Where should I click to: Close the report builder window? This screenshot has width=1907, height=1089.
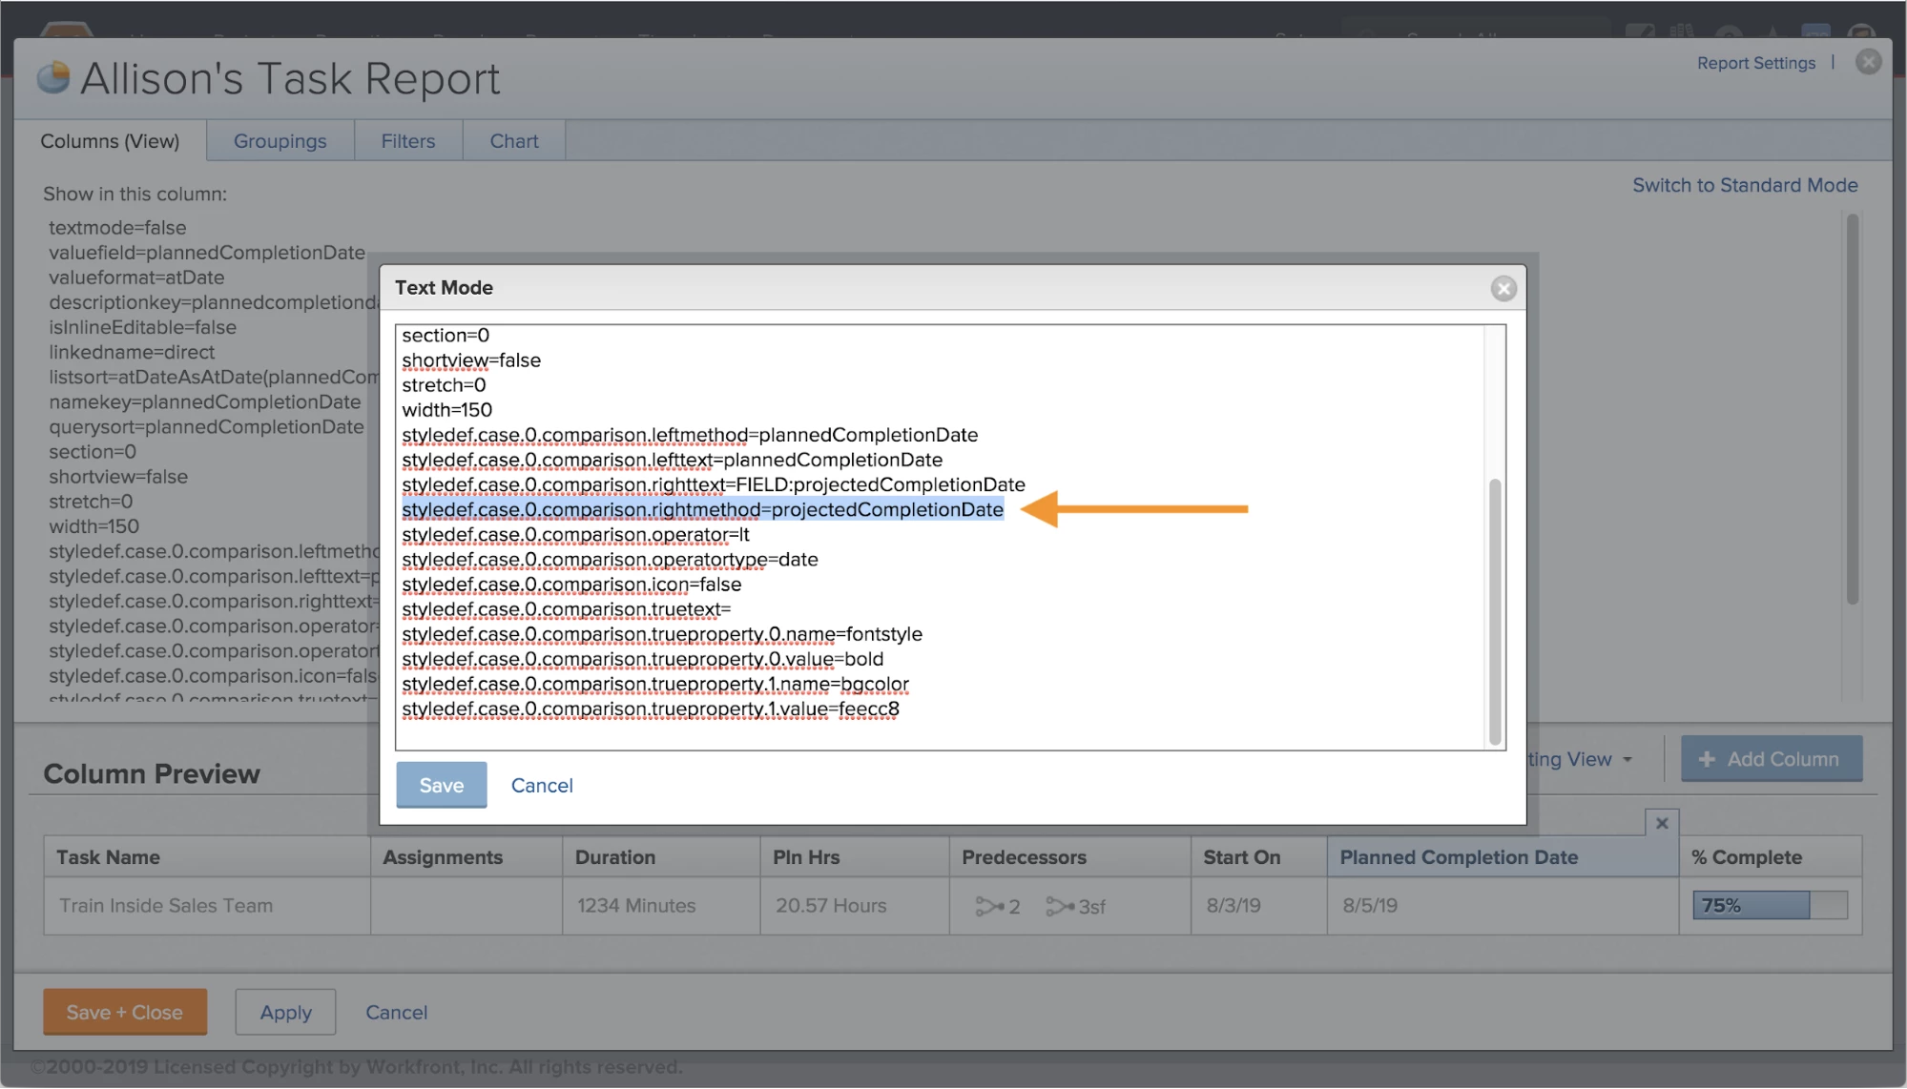[1868, 63]
